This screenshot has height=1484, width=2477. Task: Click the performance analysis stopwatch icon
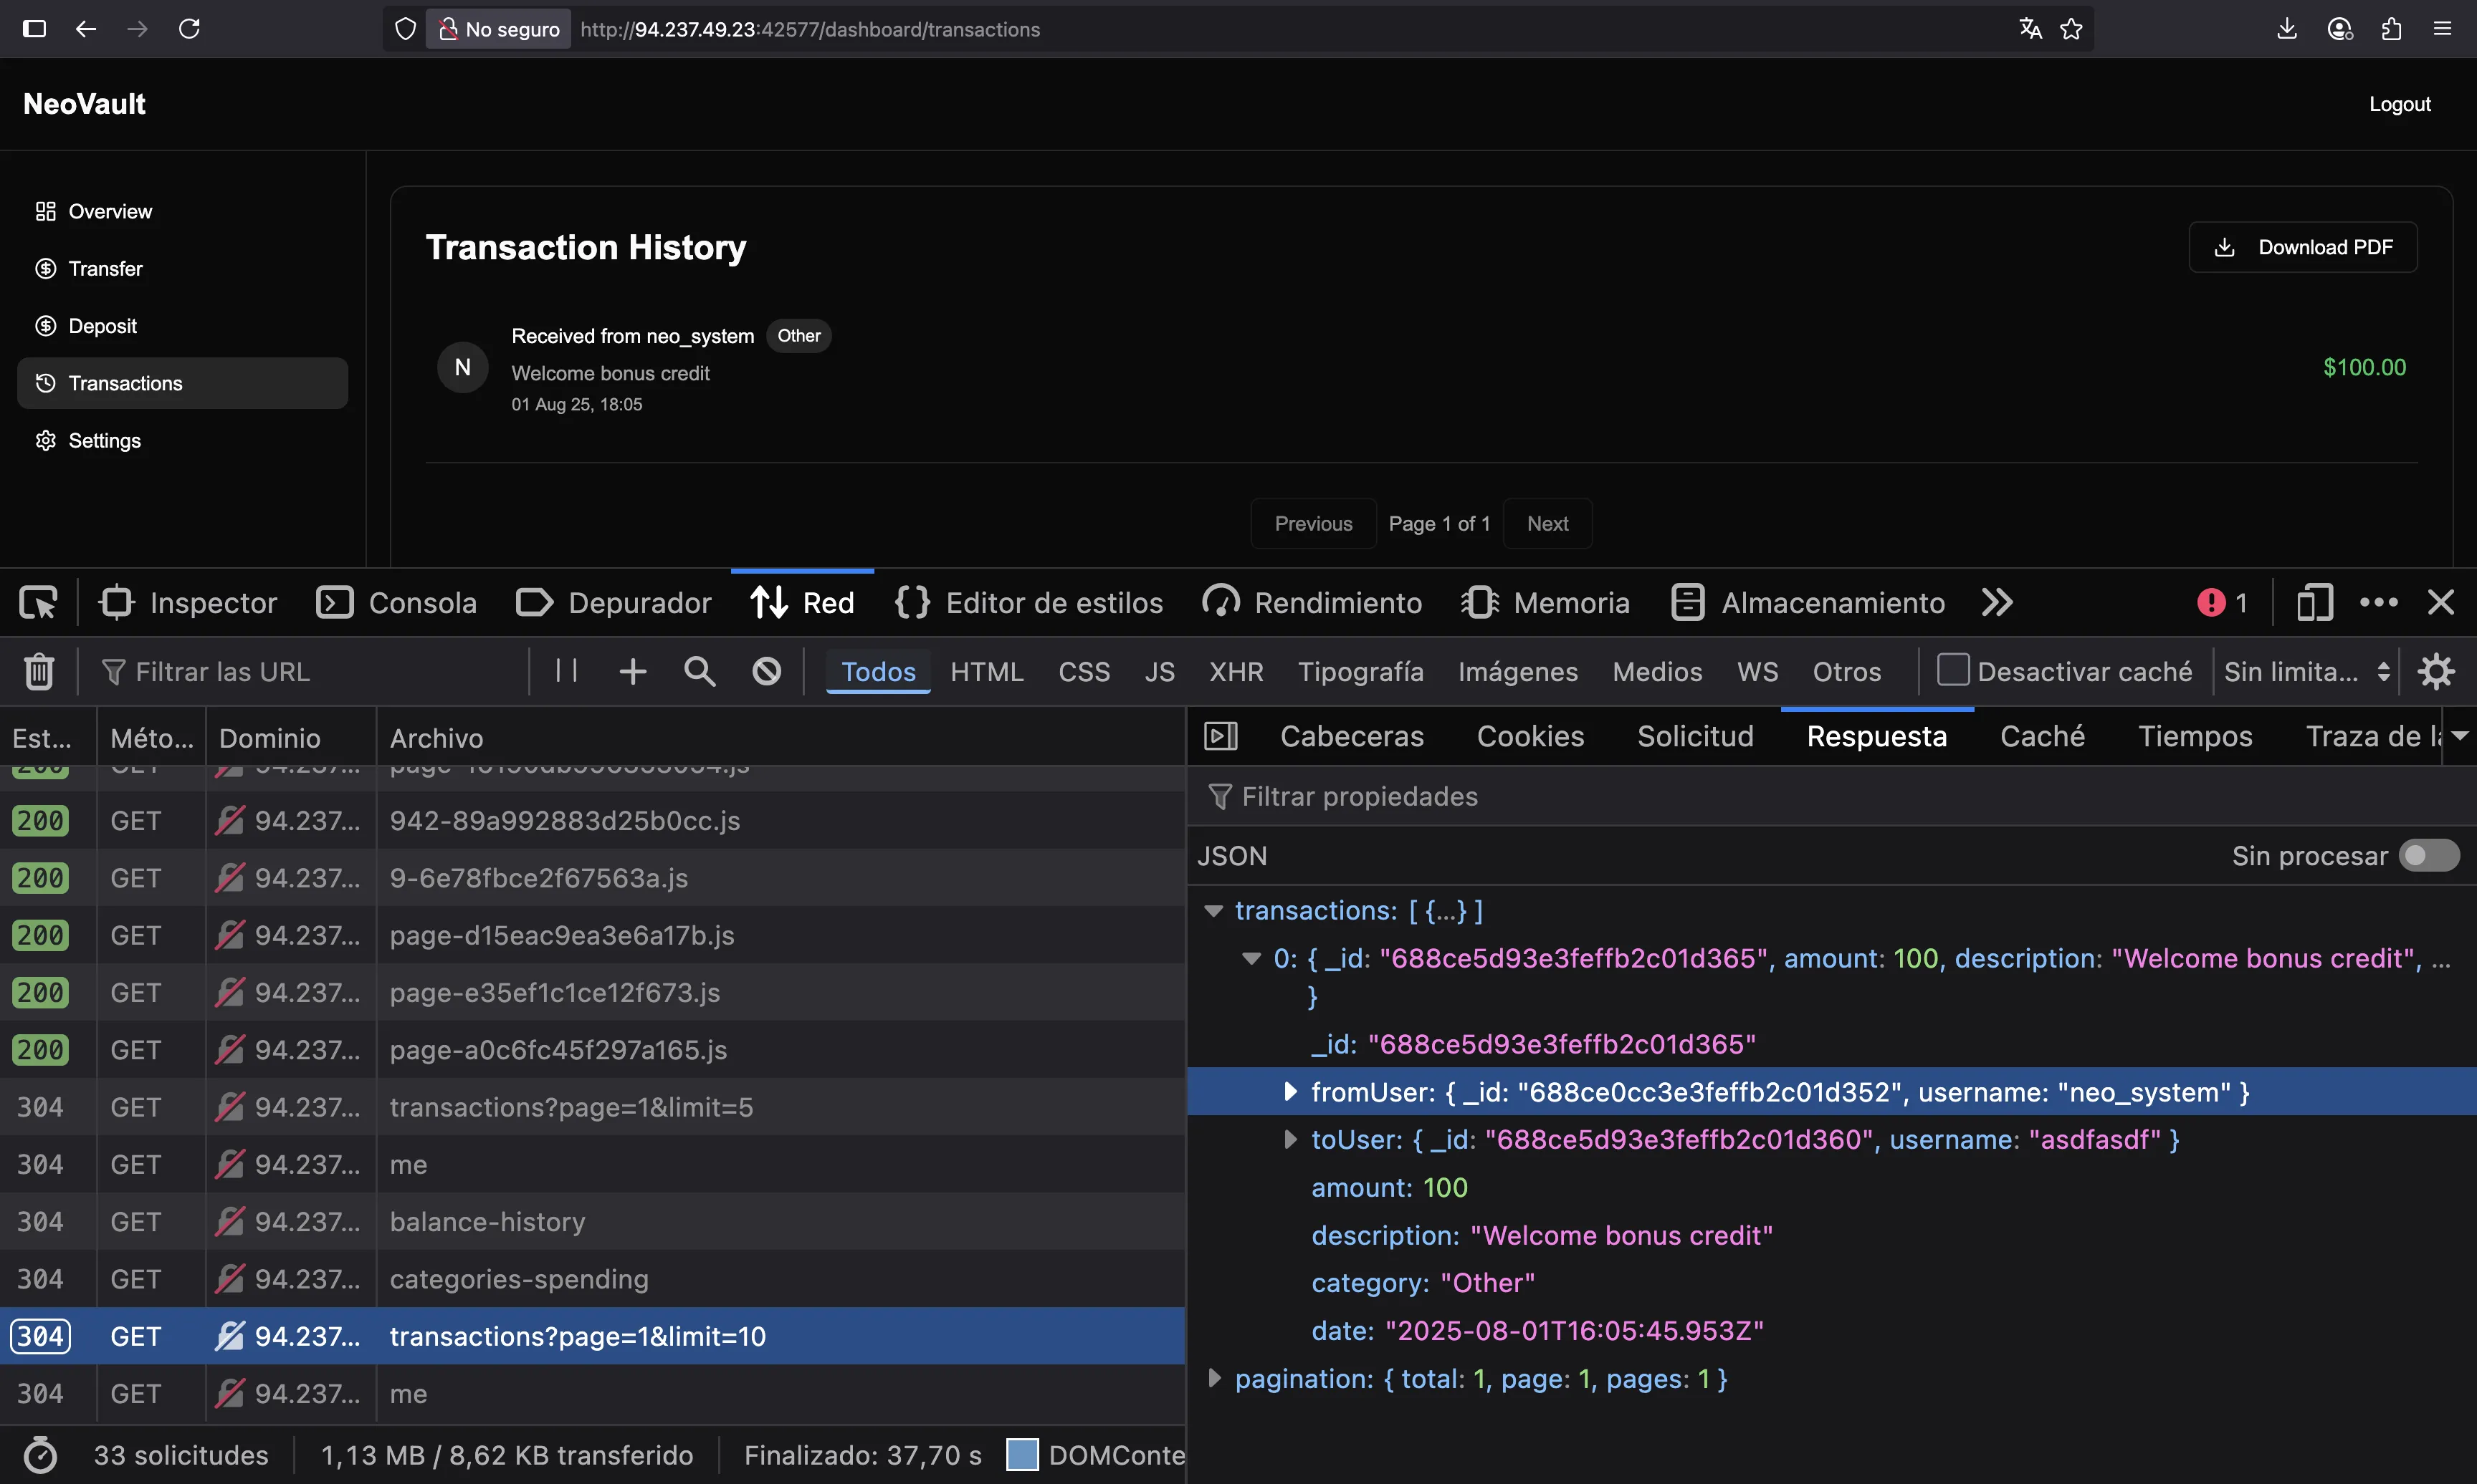tap(40, 1455)
